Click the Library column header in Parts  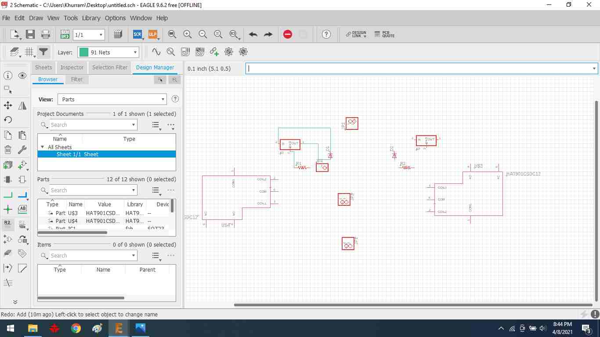pyautogui.click(x=135, y=204)
